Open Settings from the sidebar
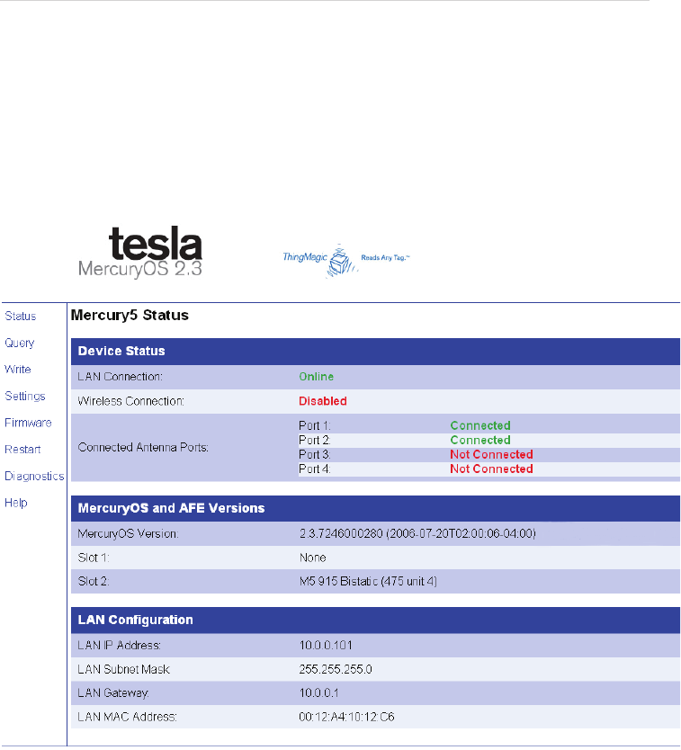 (x=25, y=396)
